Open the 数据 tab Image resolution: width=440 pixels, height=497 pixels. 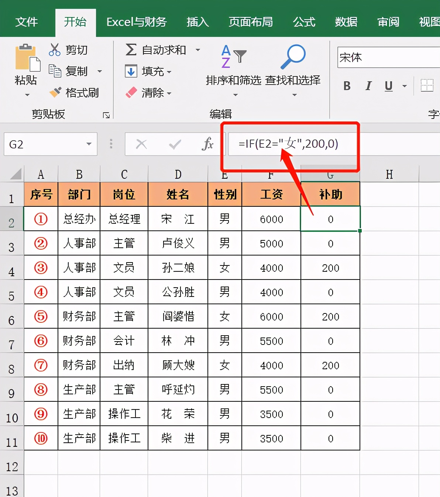click(x=346, y=22)
